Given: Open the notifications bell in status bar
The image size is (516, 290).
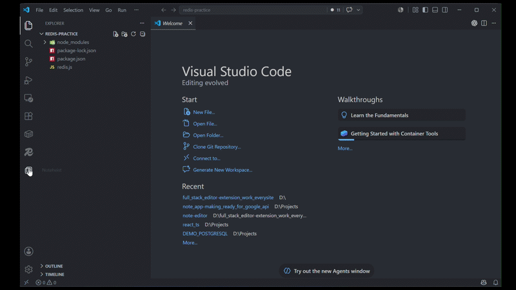Looking at the screenshot, I should [495, 282].
